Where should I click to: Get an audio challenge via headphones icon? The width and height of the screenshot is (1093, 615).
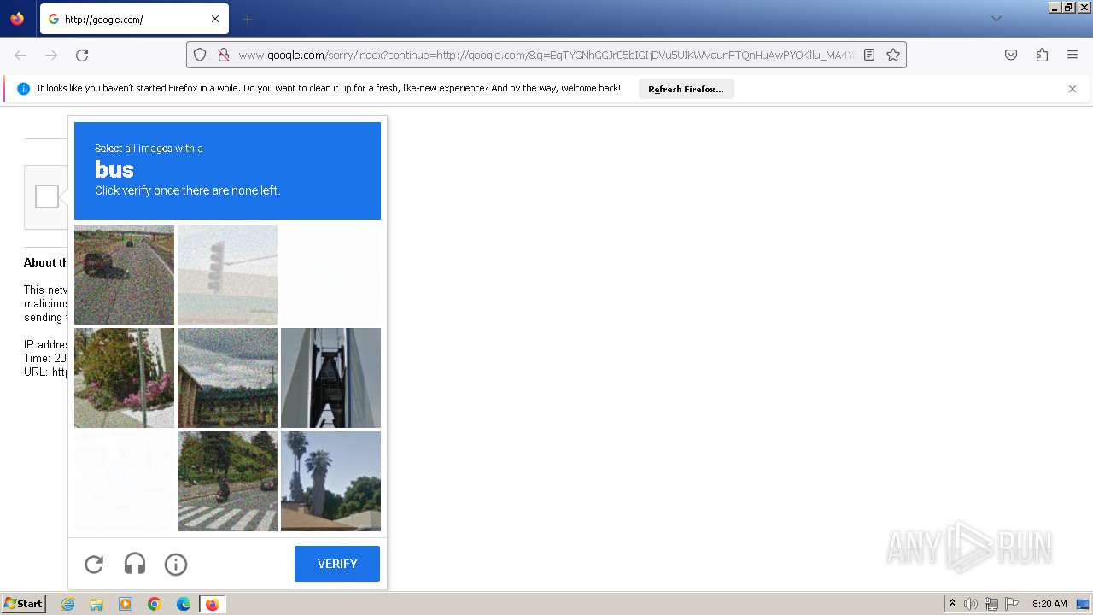point(135,564)
